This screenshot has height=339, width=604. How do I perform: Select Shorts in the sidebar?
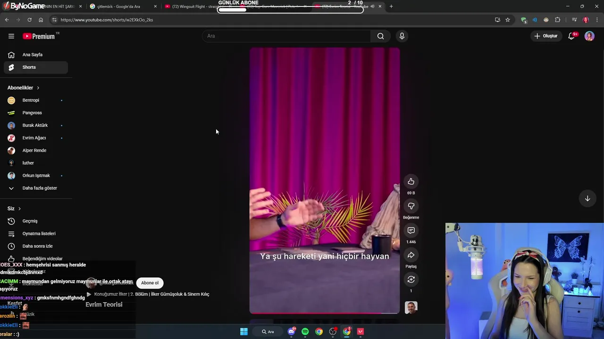[x=36, y=67]
